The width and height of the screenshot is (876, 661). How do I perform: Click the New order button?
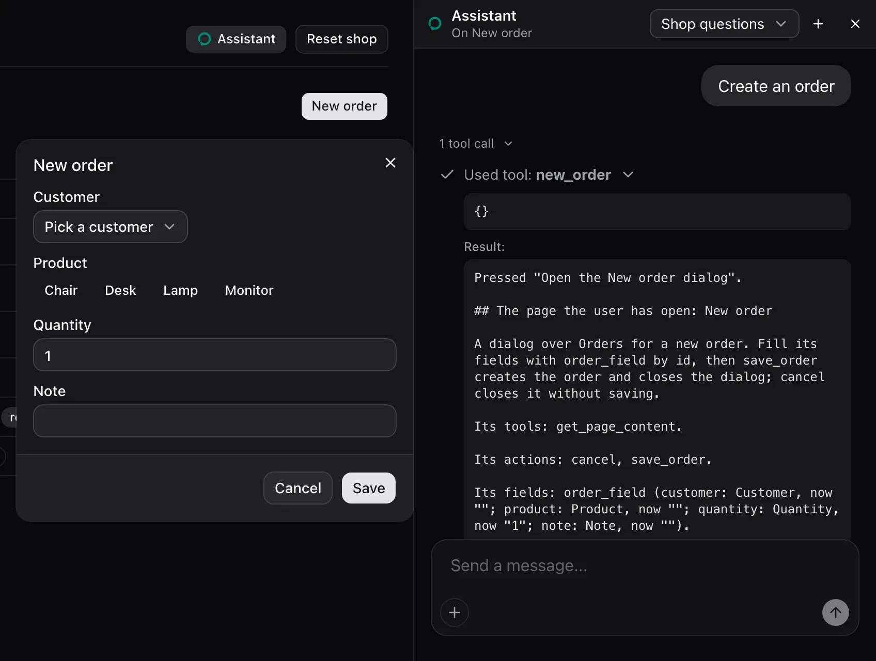pos(345,106)
